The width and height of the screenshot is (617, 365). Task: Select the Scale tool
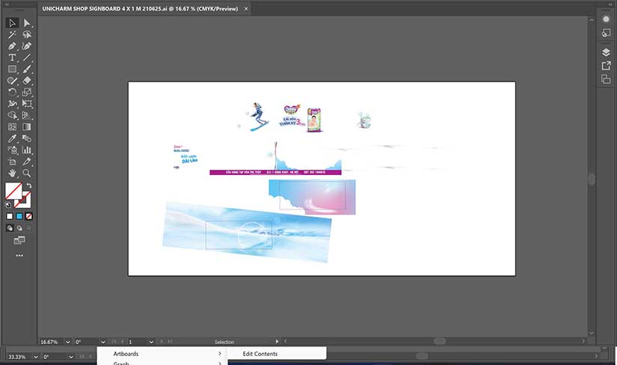(27, 92)
